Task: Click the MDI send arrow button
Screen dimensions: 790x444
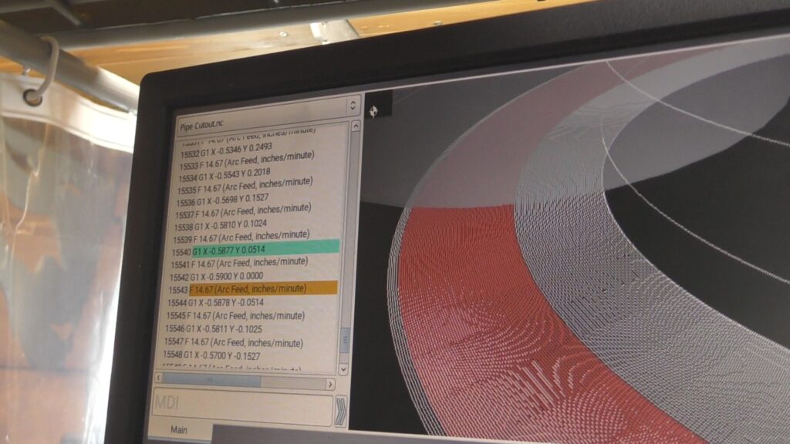Action: 340,411
